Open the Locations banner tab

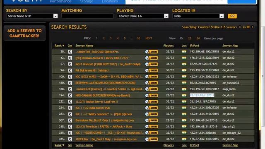click(110, 1)
